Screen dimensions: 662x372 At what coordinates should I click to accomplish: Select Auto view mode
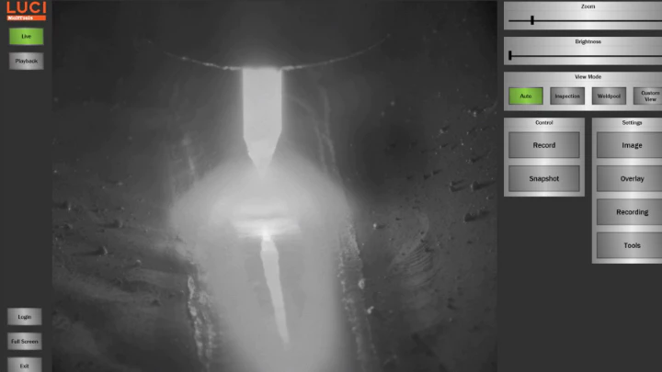(525, 96)
